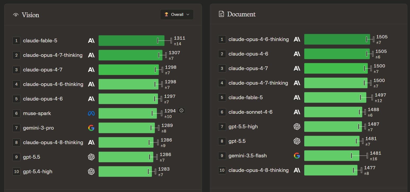
Task: Select gemini-3.5-flash model name
Action: point(248,156)
